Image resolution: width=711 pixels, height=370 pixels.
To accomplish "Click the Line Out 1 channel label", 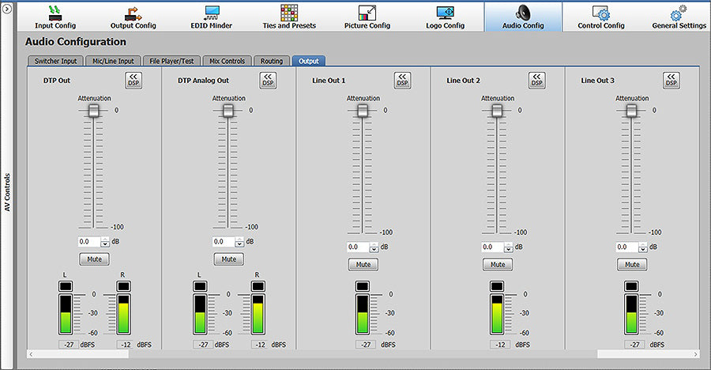I will pos(329,81).
